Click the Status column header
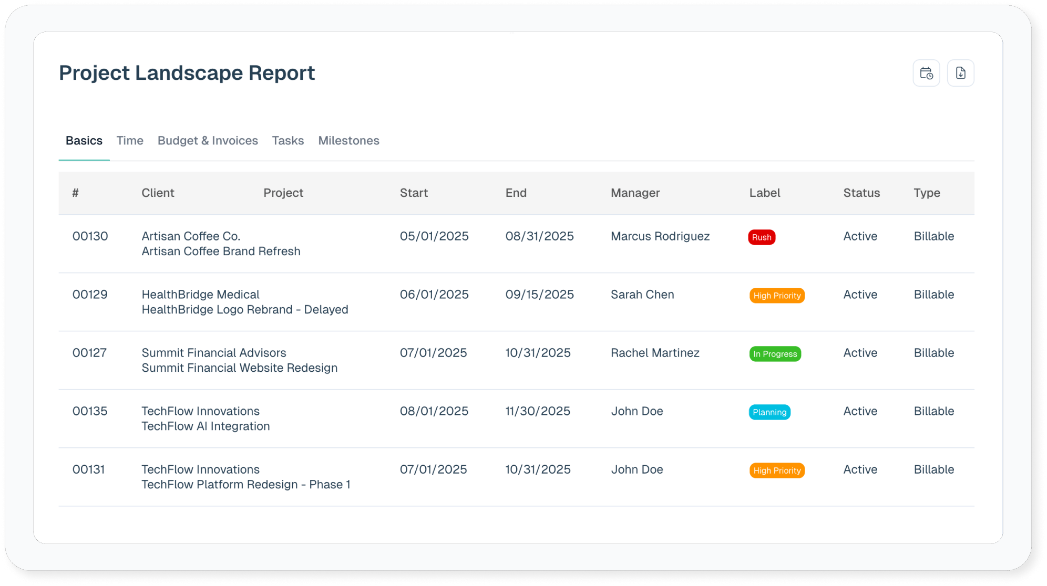Image resolution: width=1047 pixels, height=586 pixels. 861,193
